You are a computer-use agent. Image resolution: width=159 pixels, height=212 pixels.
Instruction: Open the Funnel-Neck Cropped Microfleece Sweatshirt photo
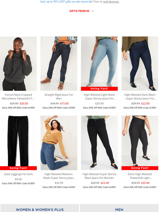click(x=18, y=64)
